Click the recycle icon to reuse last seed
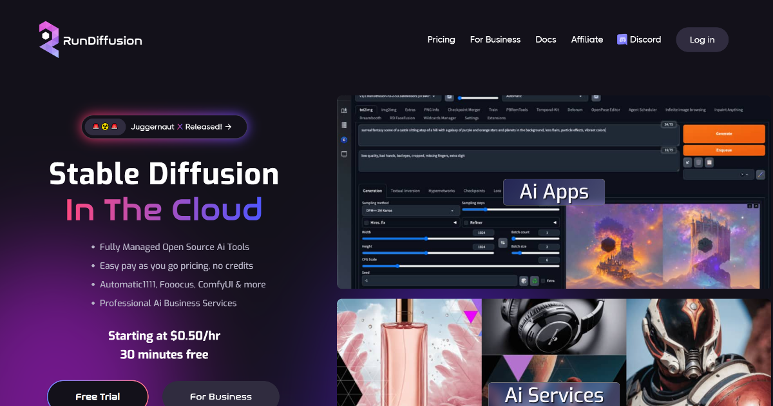773x406 pixels. (x=535, y=280)
